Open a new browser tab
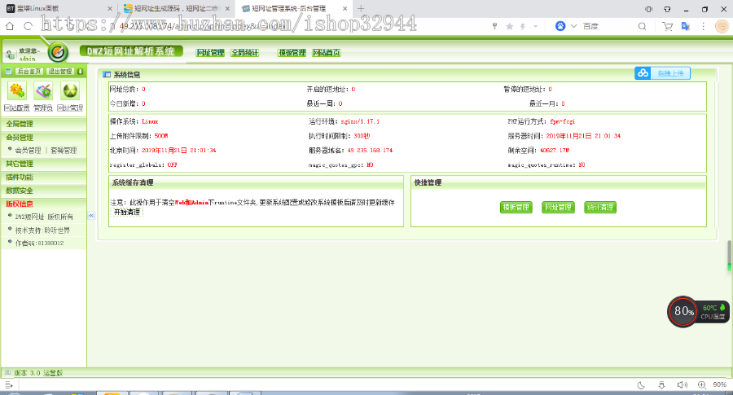This screenshot has width=733, height=395. (x=361, y=8)
